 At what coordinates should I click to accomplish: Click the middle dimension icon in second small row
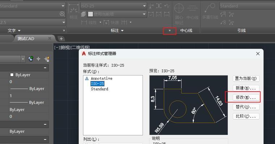159,14
